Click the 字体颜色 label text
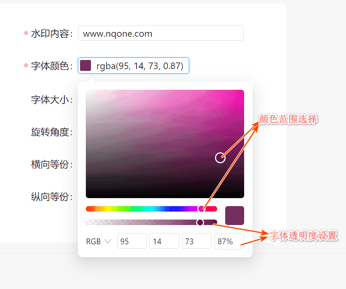This screenshot has height=289, width=346. pos(52,66)
